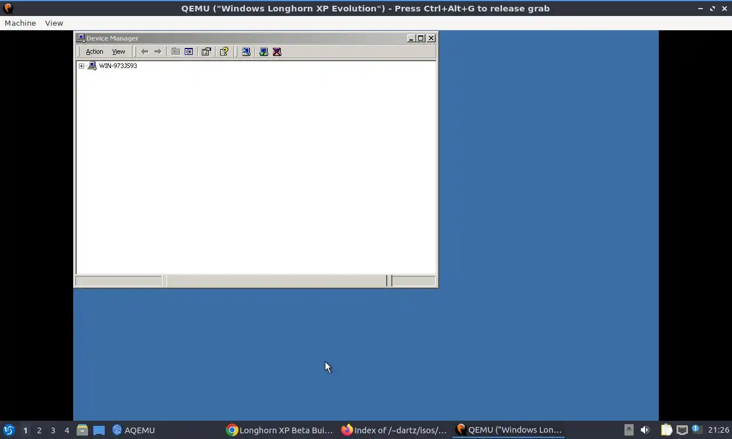Viewport: 732px width, 439px height.
Task: Click the 21:26 clock
Action: [718, 430]
